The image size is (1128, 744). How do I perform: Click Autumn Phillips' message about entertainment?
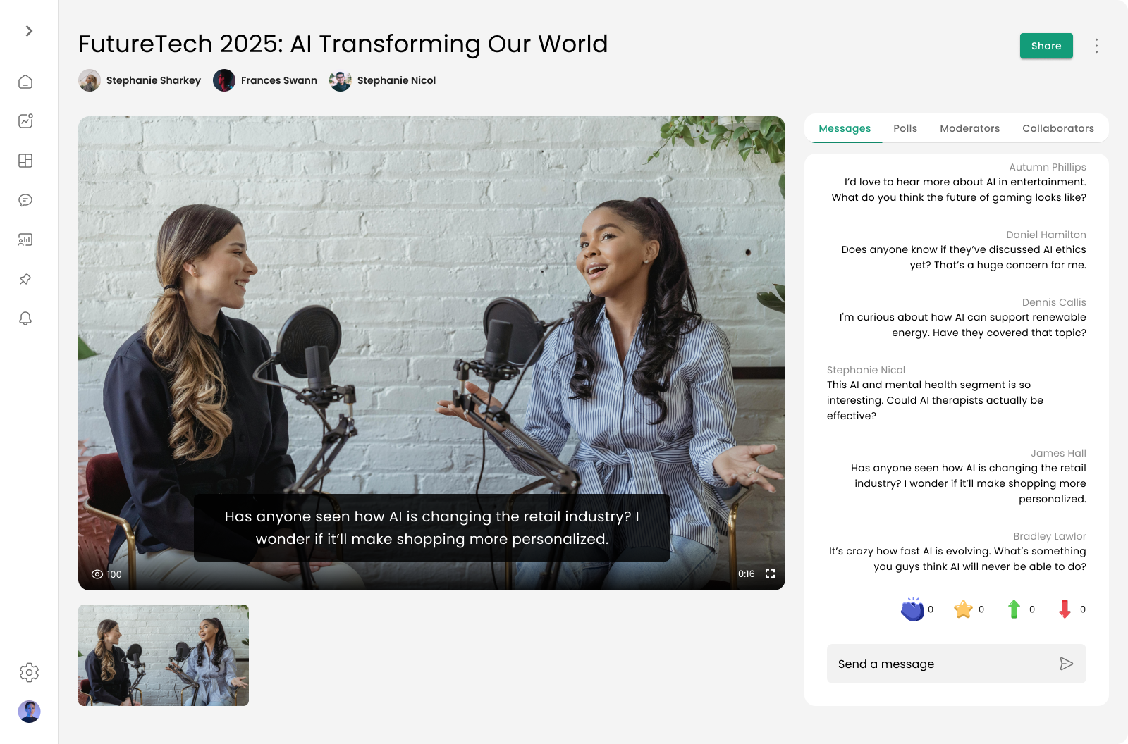point(959,190)
